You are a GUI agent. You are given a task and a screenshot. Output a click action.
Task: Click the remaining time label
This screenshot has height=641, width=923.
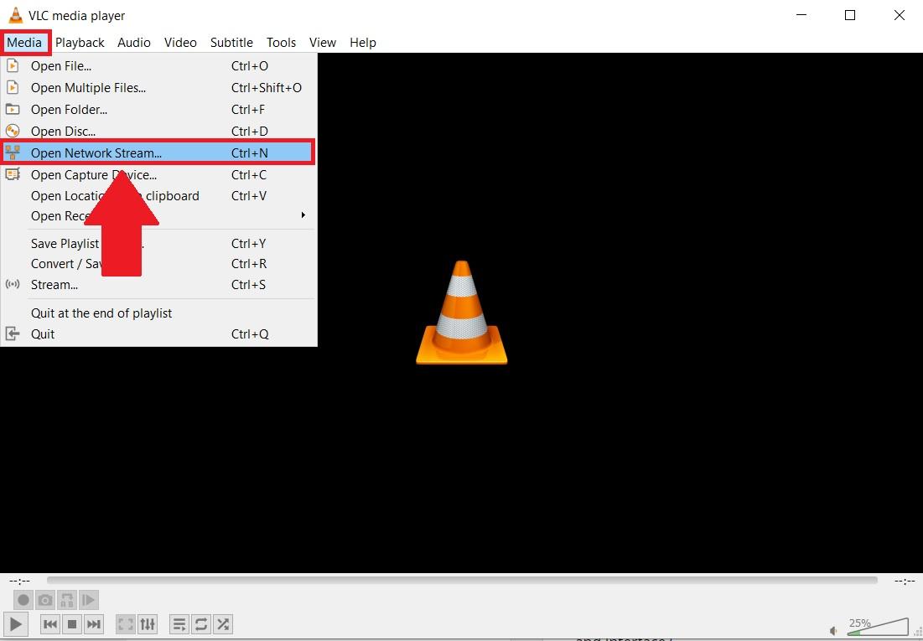pyautogui.click(x=905, y=582)
